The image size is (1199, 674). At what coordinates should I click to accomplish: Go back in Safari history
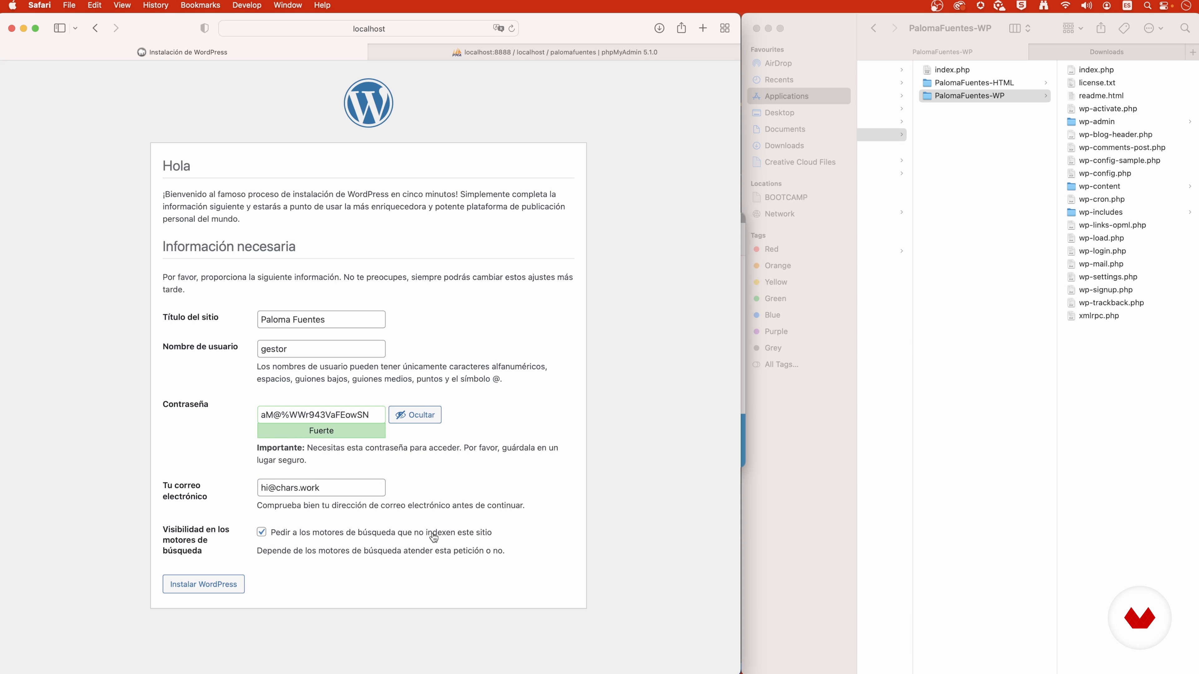pyautogui.click(x=96, y=28)
